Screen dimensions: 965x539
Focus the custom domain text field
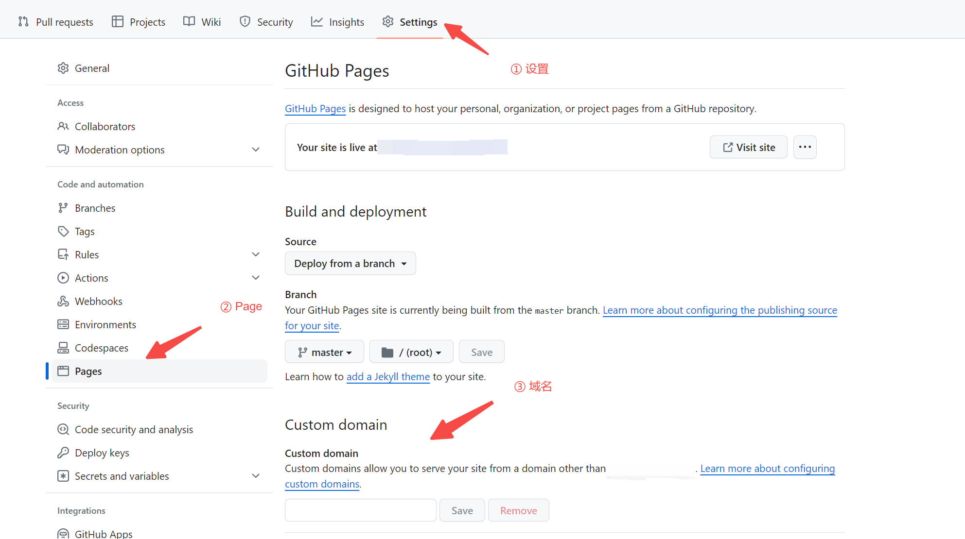pos(361,510)
